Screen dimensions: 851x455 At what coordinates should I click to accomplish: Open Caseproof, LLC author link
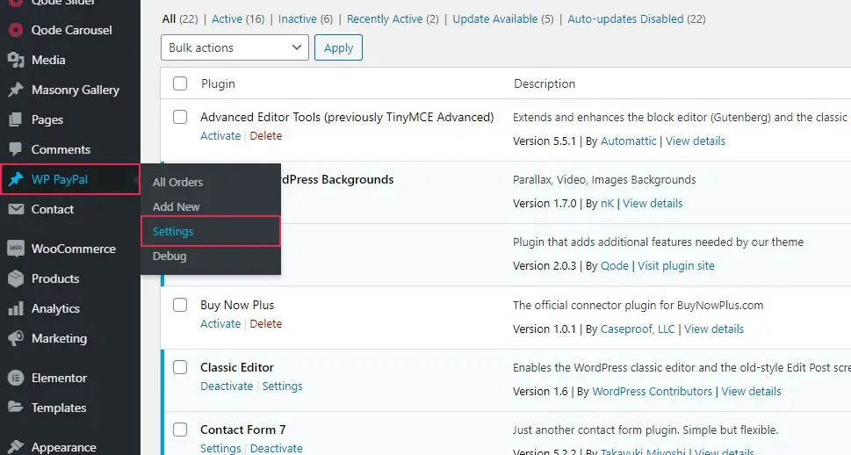pyautogui.click(x=638, y=329)
